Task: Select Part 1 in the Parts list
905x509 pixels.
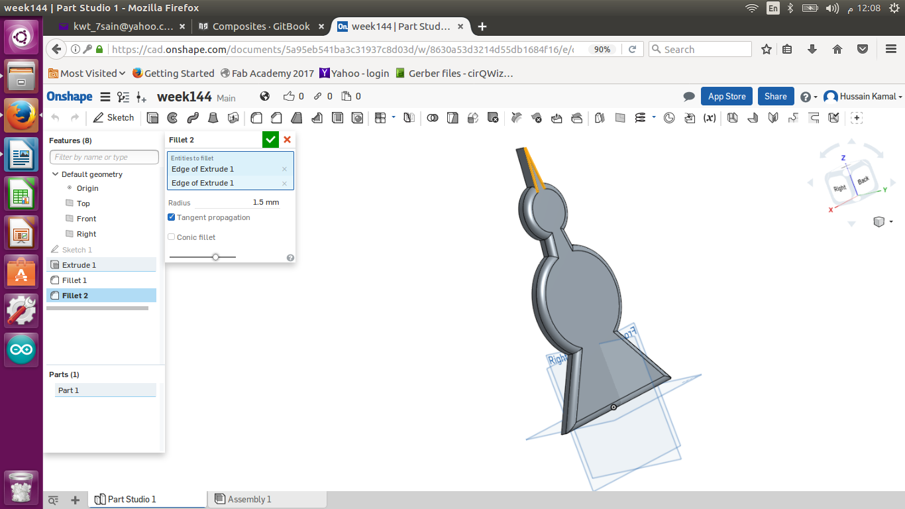Action: [105, 390]
